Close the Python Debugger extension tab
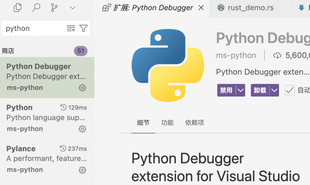This screenshot has height=185, width=310. click(x=201, y=7)
